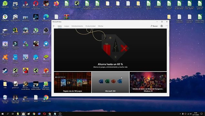Open the Store three-dots more menu
Viewport: 205px width, 116px height.
pyautogui.click(x=167, y=26)
